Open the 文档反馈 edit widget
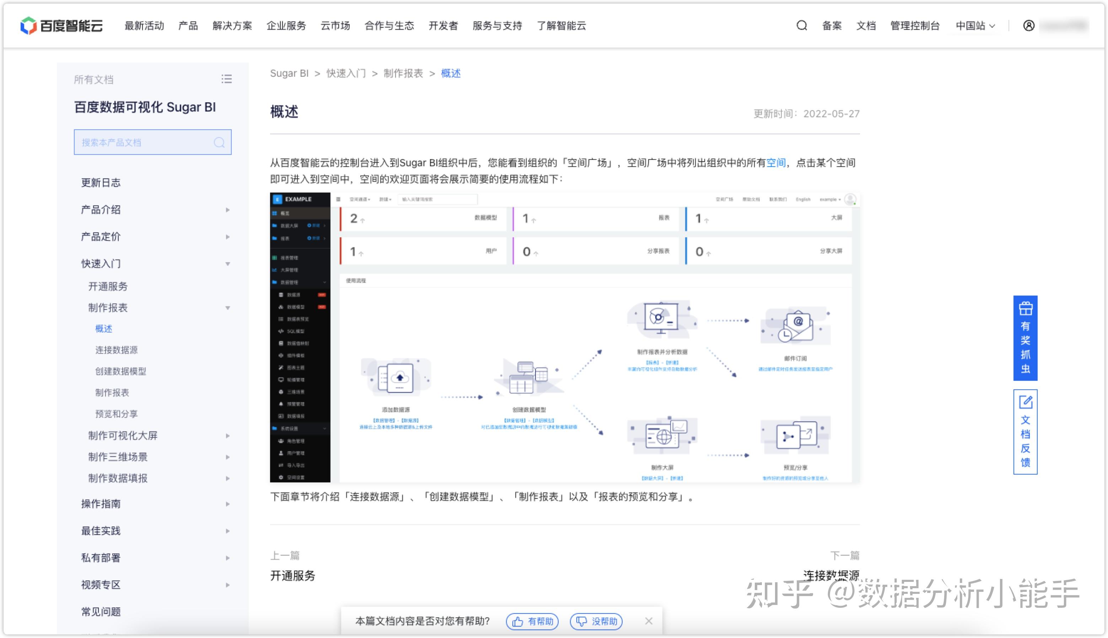Viewport: 1108px width, 638px height. (1025, 431)
